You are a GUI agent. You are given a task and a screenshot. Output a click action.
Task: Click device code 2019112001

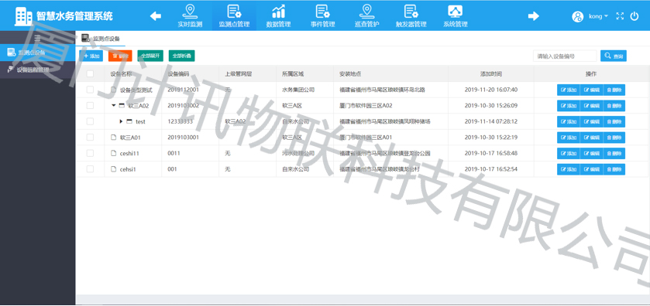[184, 90]
